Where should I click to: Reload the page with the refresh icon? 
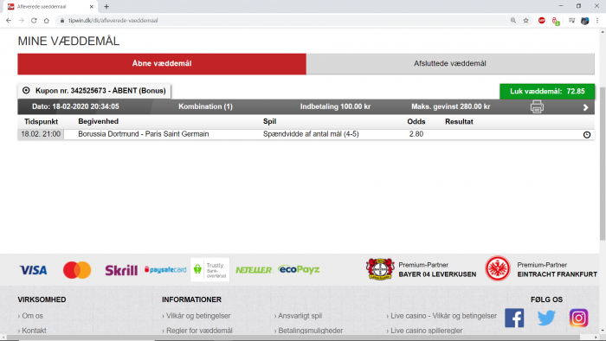click(34, 21)
